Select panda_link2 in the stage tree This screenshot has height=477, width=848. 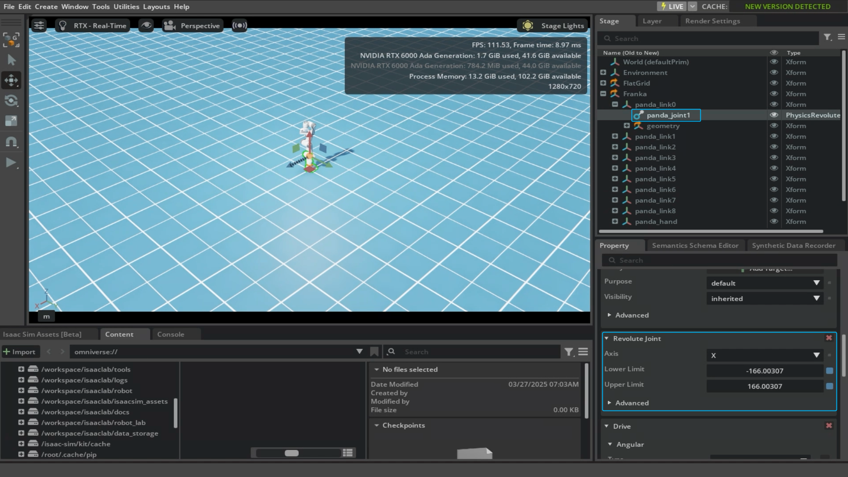click(655, 147)
